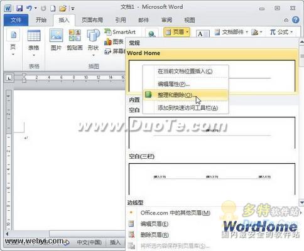Select the 插入 ribbon tab
This screenshot has width=304, height=251.
pyautogui.click(x=64, y=20)
